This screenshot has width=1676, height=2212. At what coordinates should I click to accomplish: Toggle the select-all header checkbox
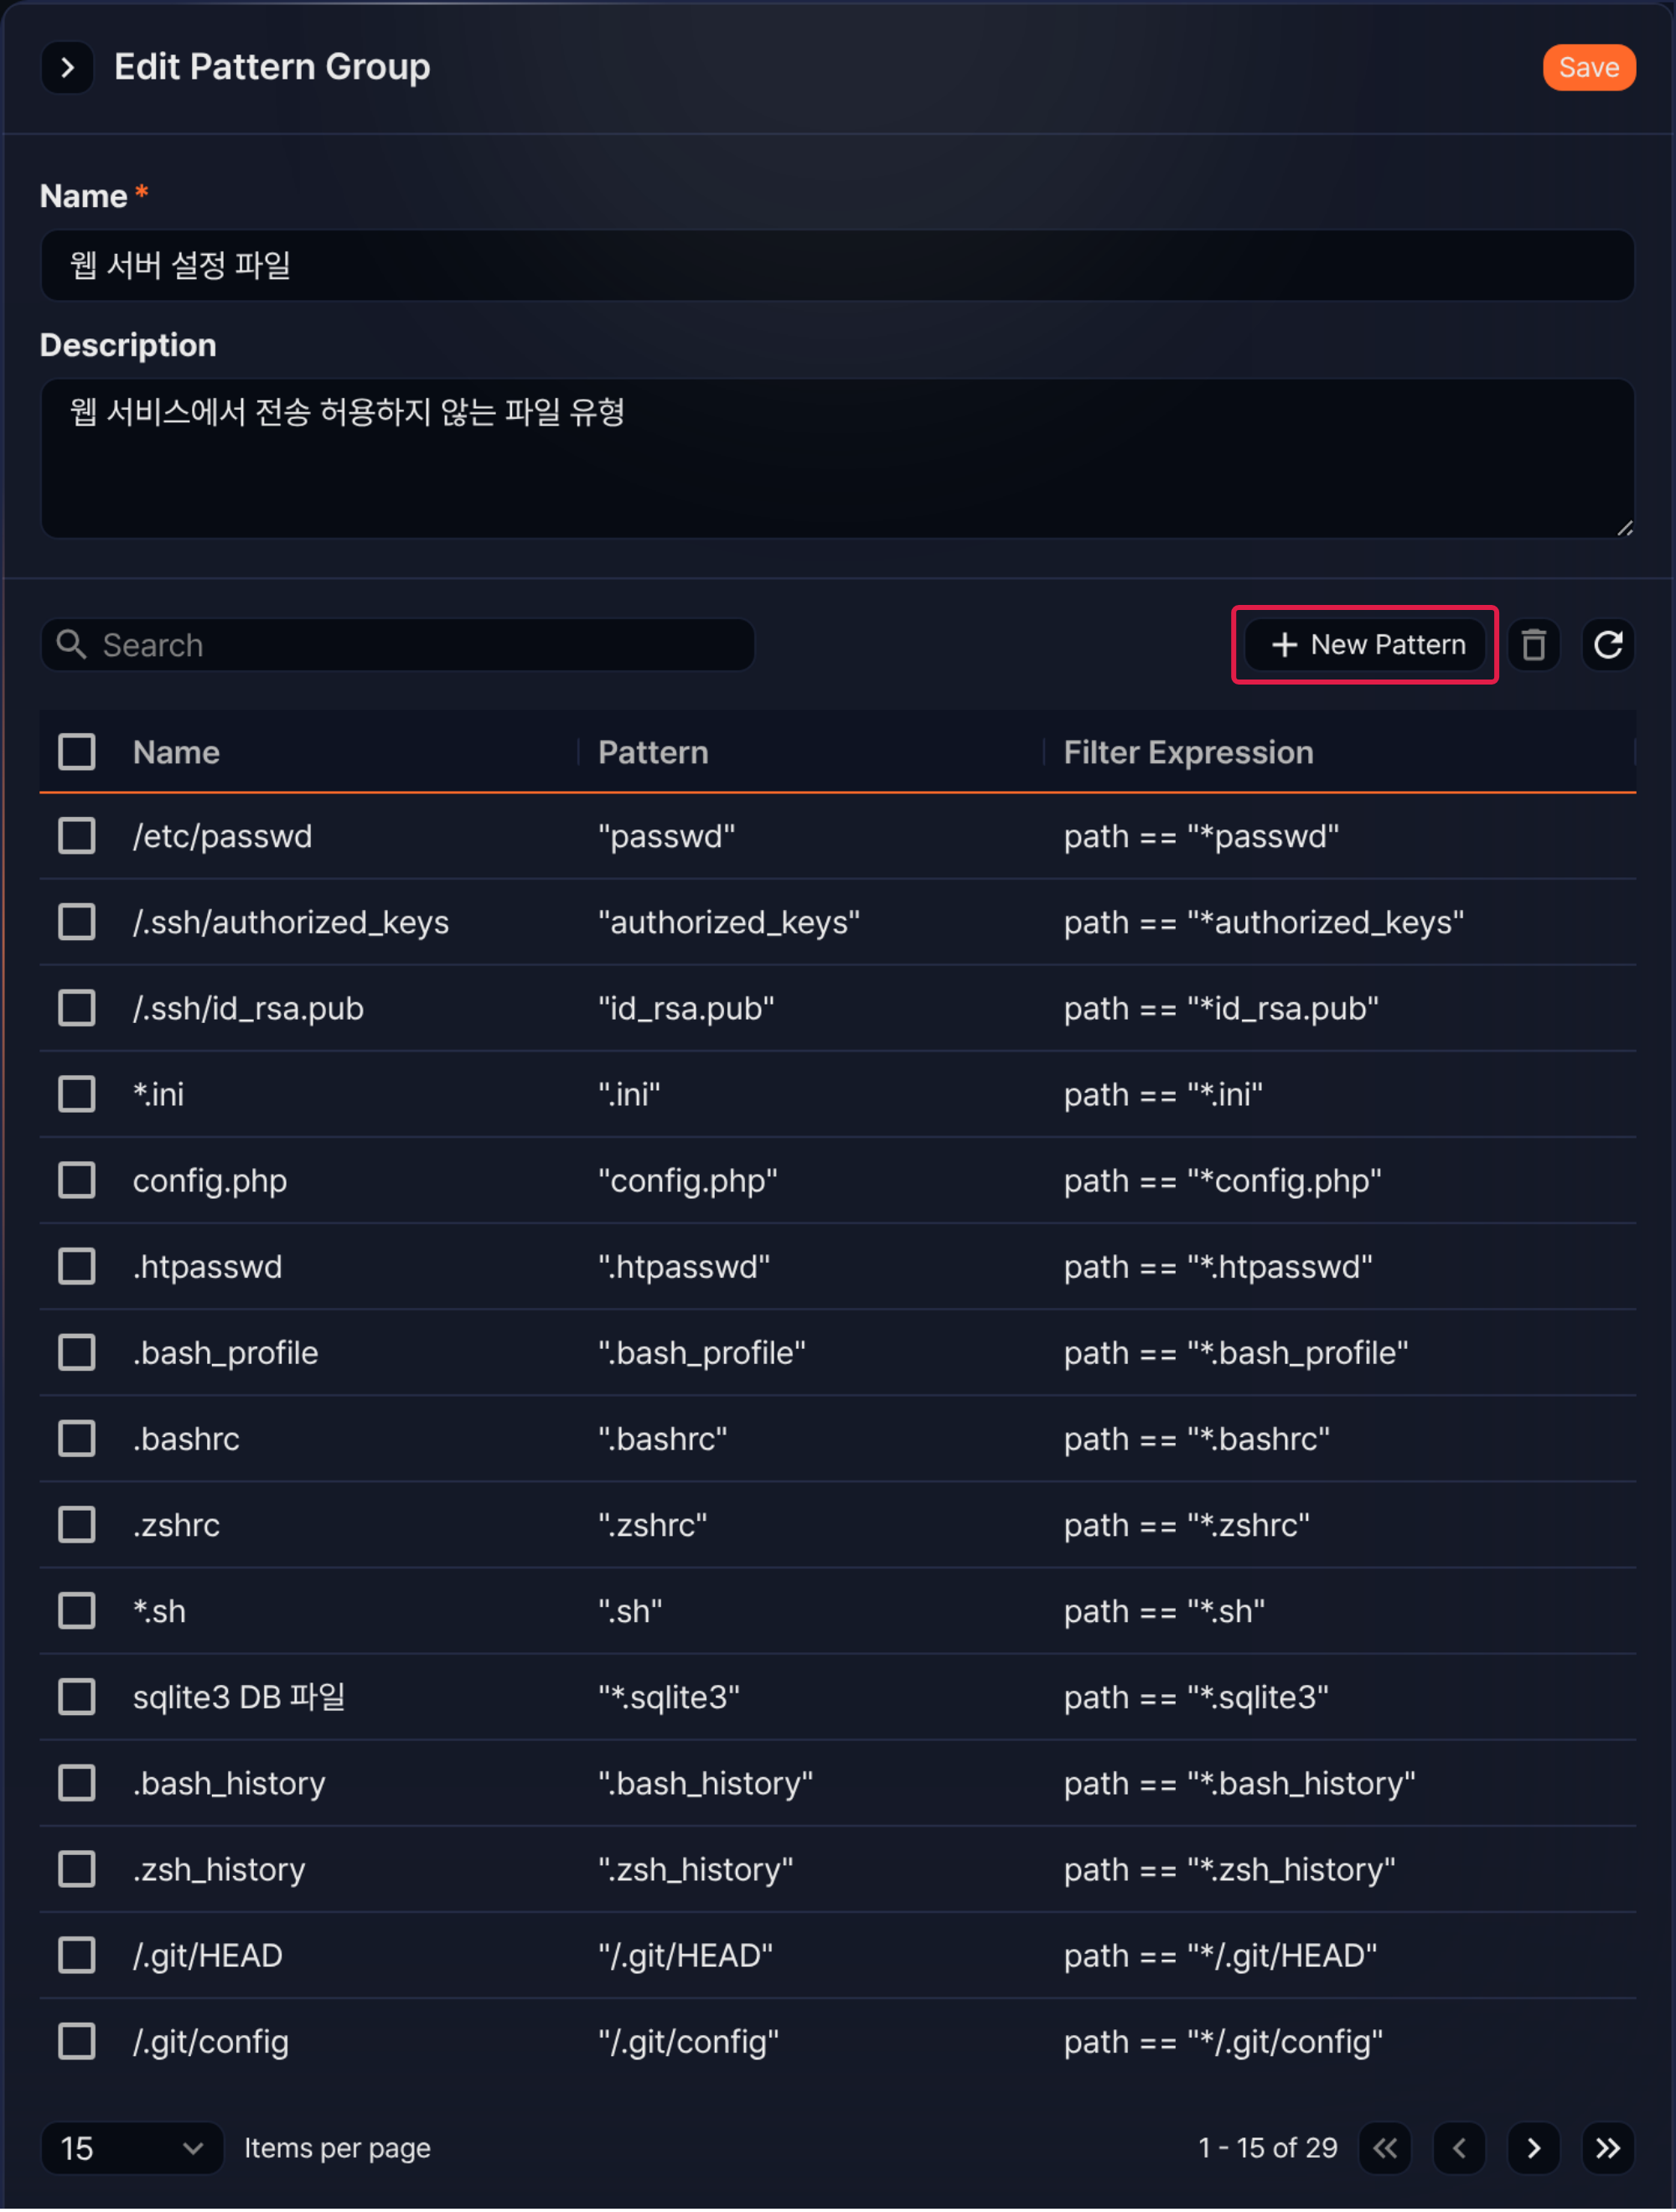(x=77, y=752)
